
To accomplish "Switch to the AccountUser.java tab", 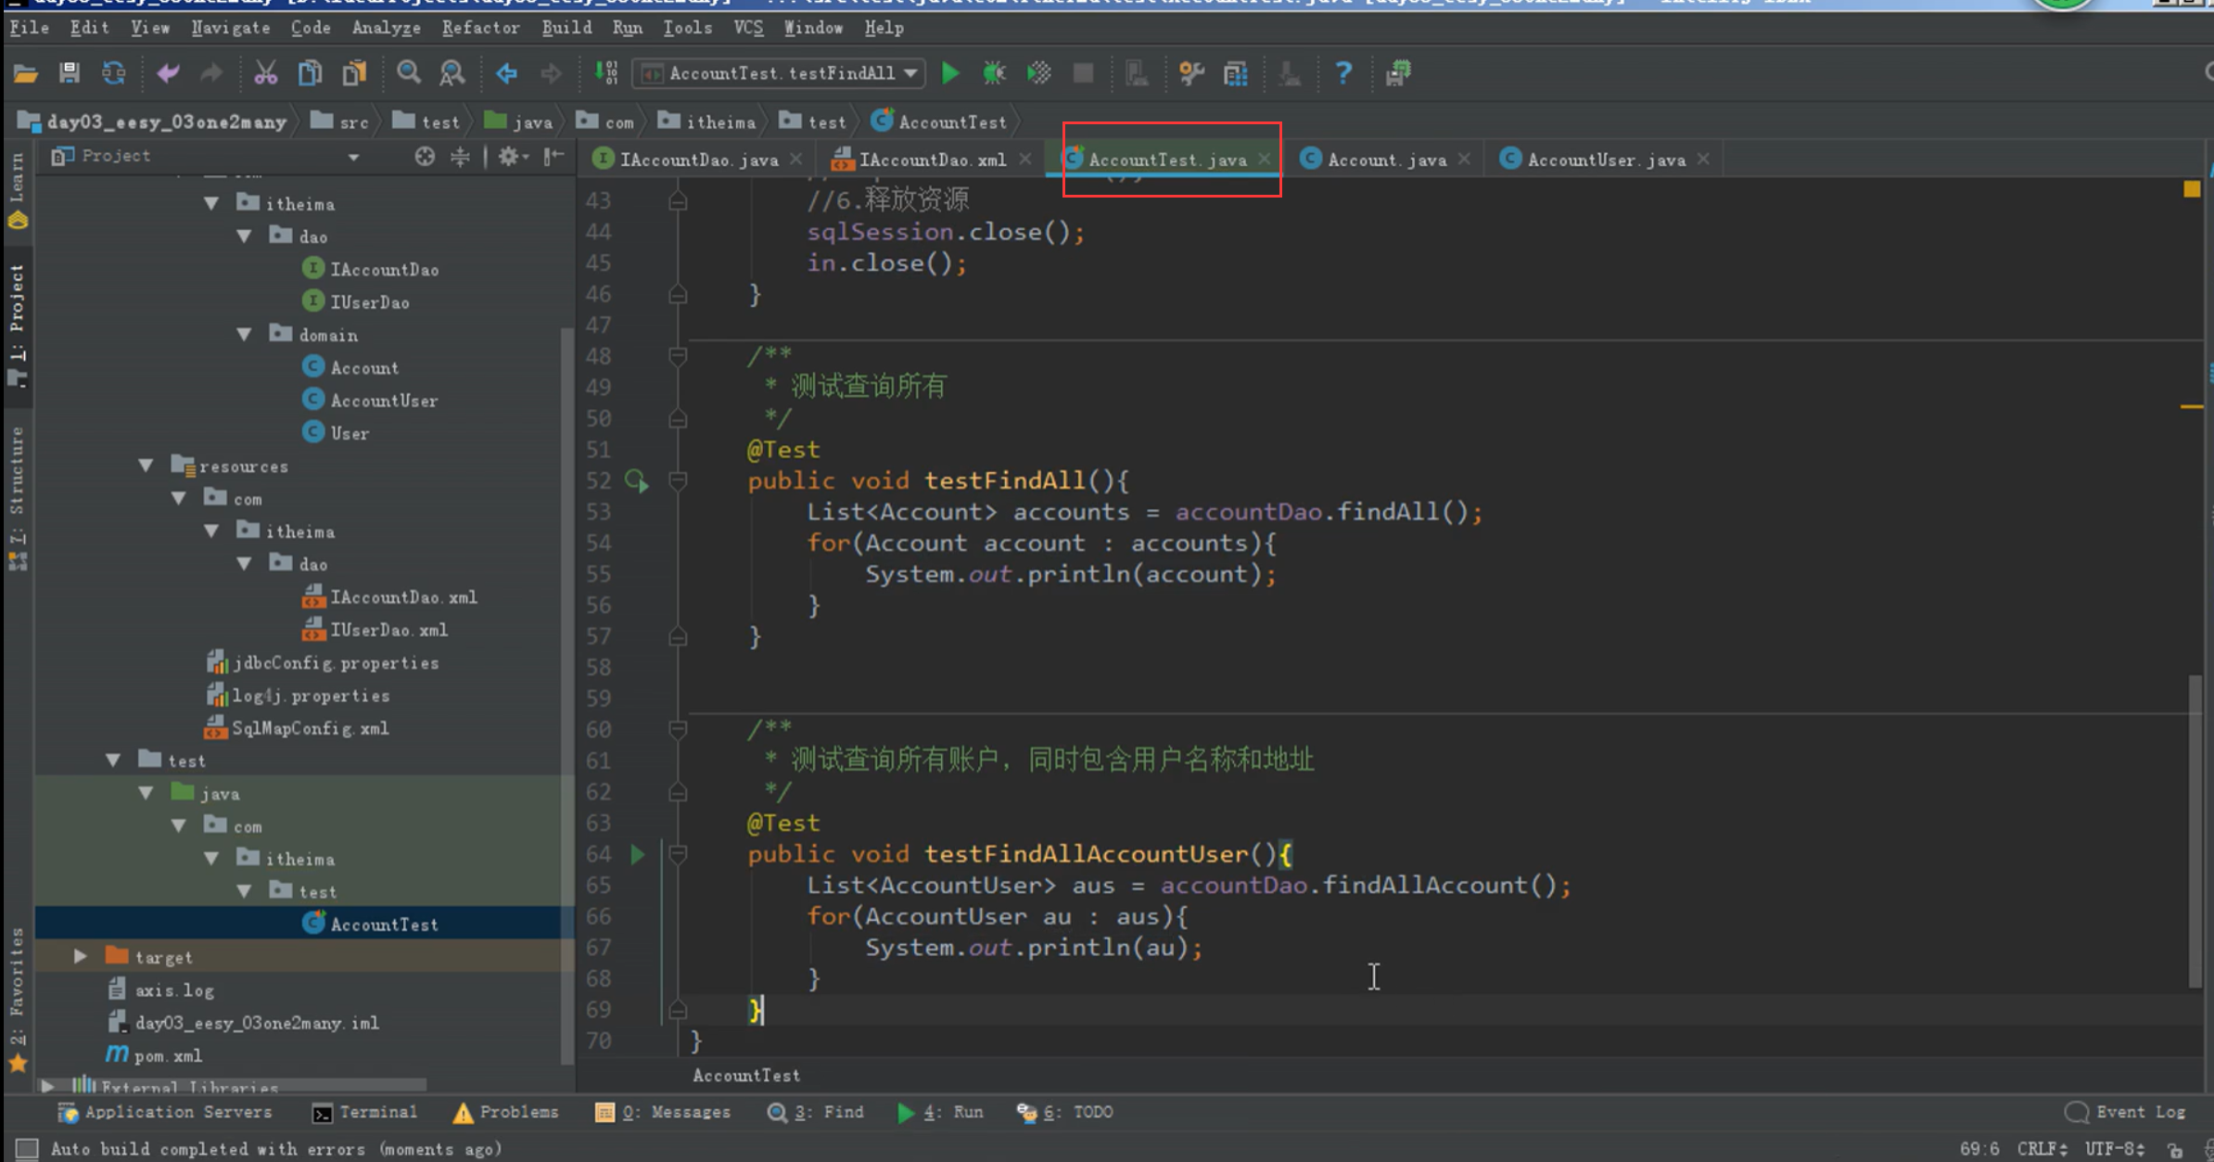I will coord(1606,160).
